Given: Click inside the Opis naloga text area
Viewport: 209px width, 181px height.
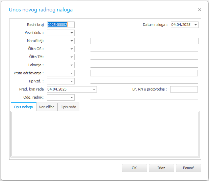Looking at the screenshot, I should tap(105, 134).
